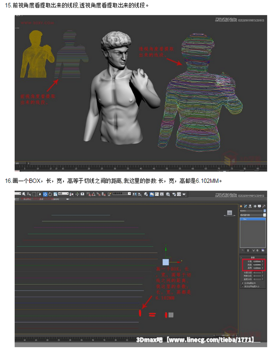This screenshot has width=271, height=348.
Task: Click the Height value field
Action: pos(257,268)
